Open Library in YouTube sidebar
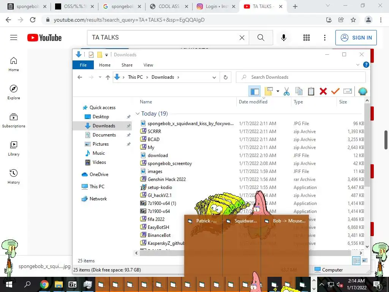The image size is (389, 292). click(14, 149)
